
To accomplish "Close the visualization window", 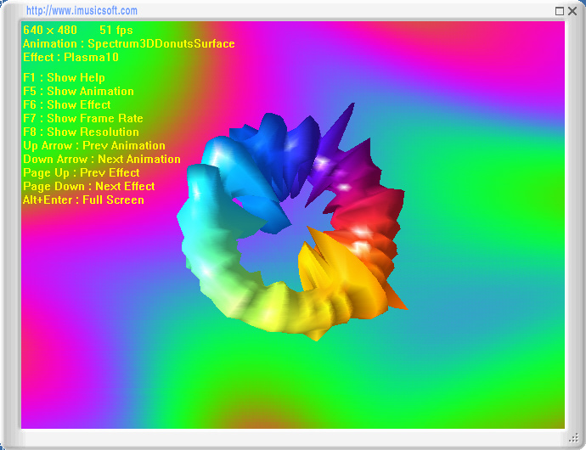I will 572,11.
